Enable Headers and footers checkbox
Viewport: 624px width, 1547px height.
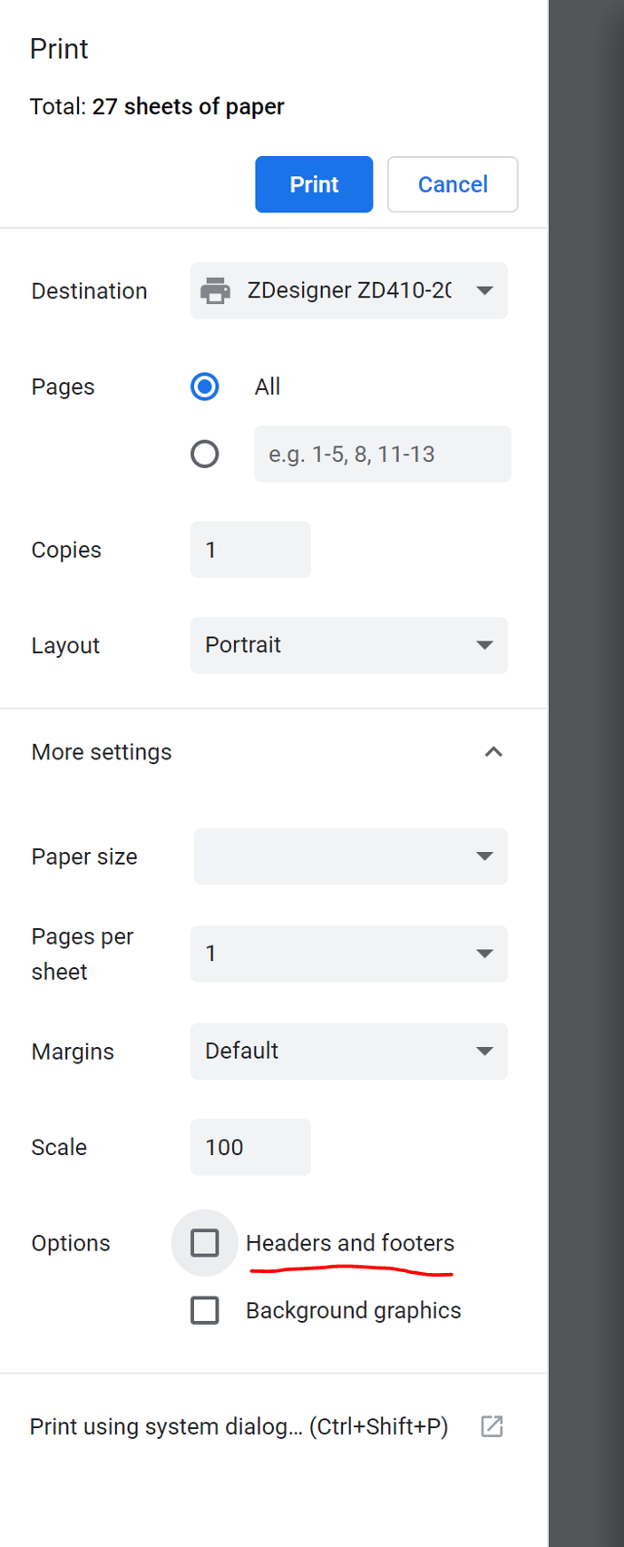click(205, 1243)
